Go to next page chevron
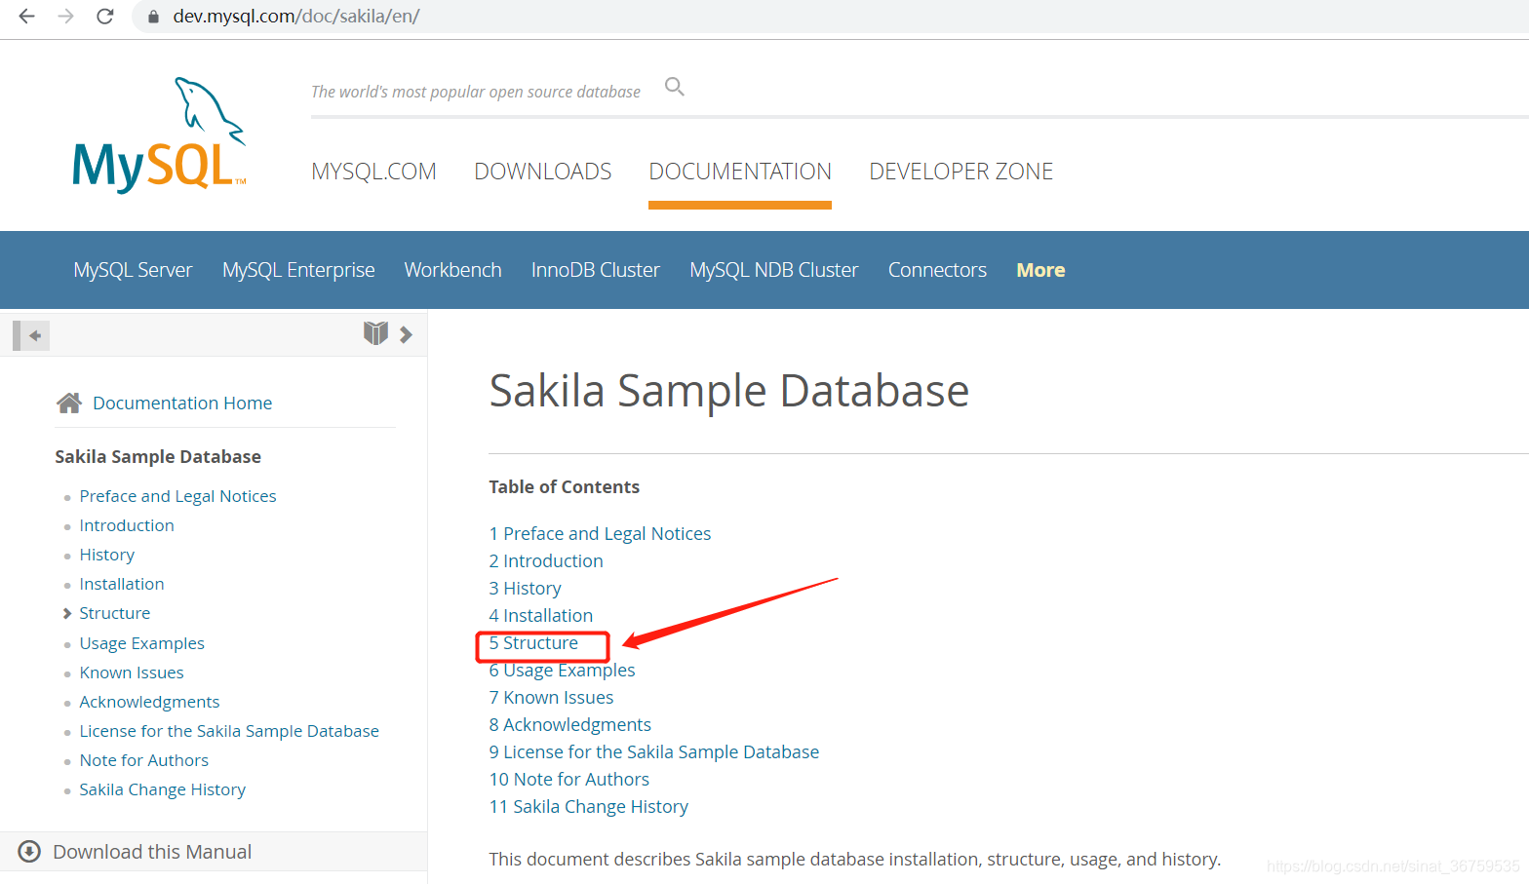The image size is (1529, 884). click(407, 334)
